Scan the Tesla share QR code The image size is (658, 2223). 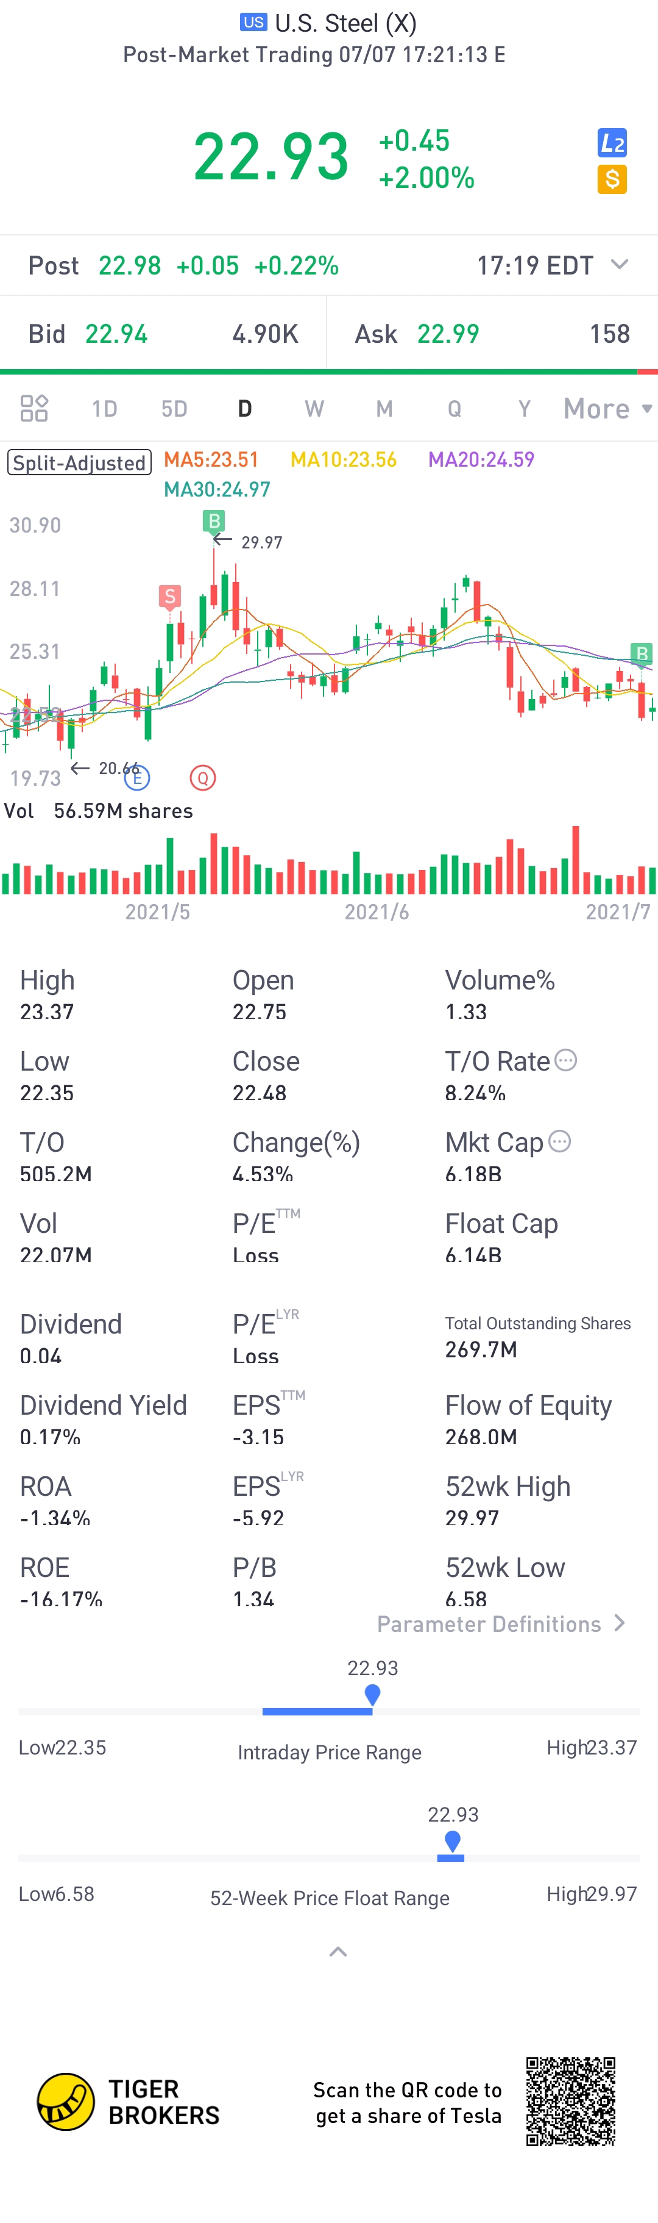571,2102
